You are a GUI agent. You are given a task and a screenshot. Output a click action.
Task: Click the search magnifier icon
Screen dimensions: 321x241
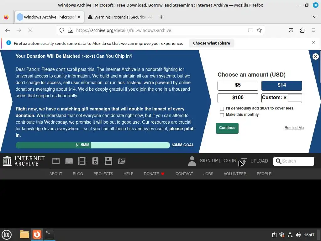click(x=278, y=161)
